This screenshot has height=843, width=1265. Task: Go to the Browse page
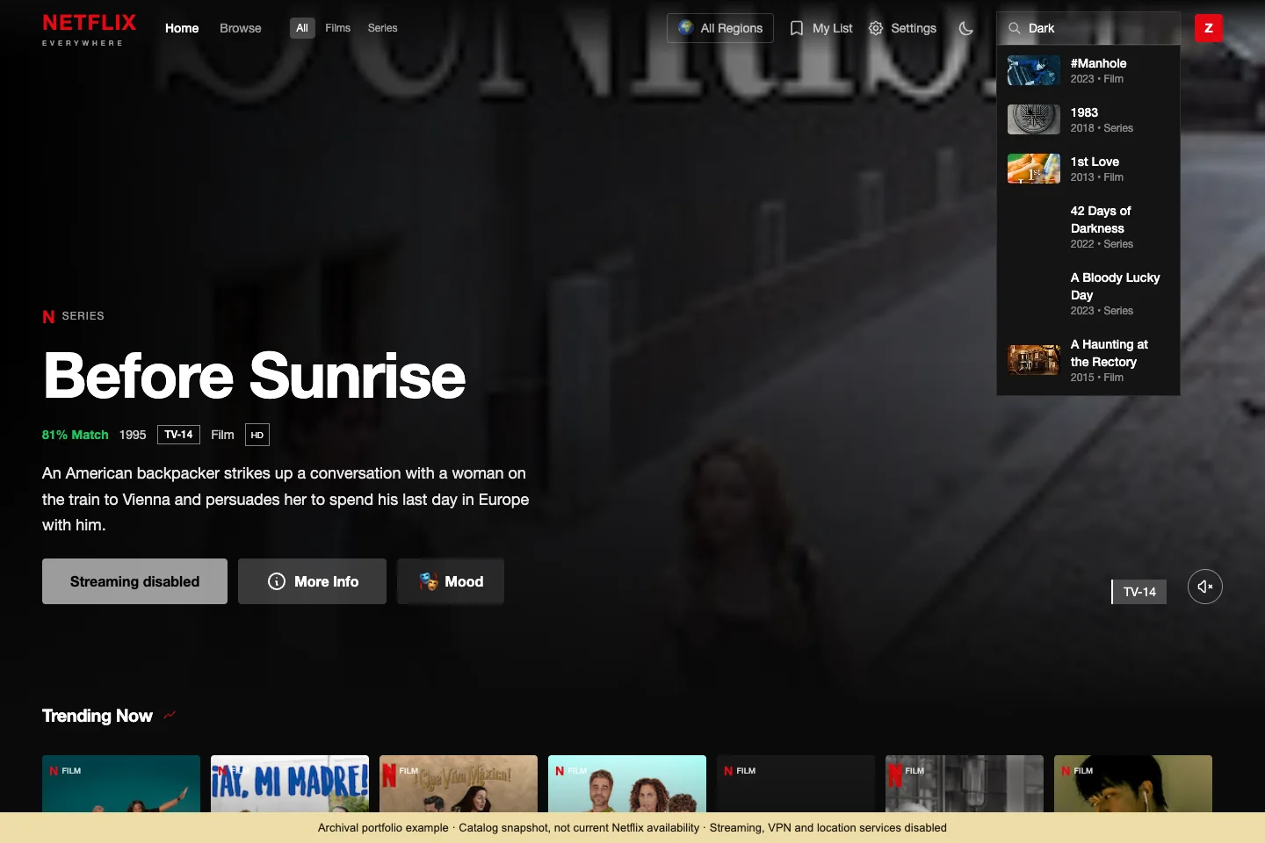(x=241, y=28)
